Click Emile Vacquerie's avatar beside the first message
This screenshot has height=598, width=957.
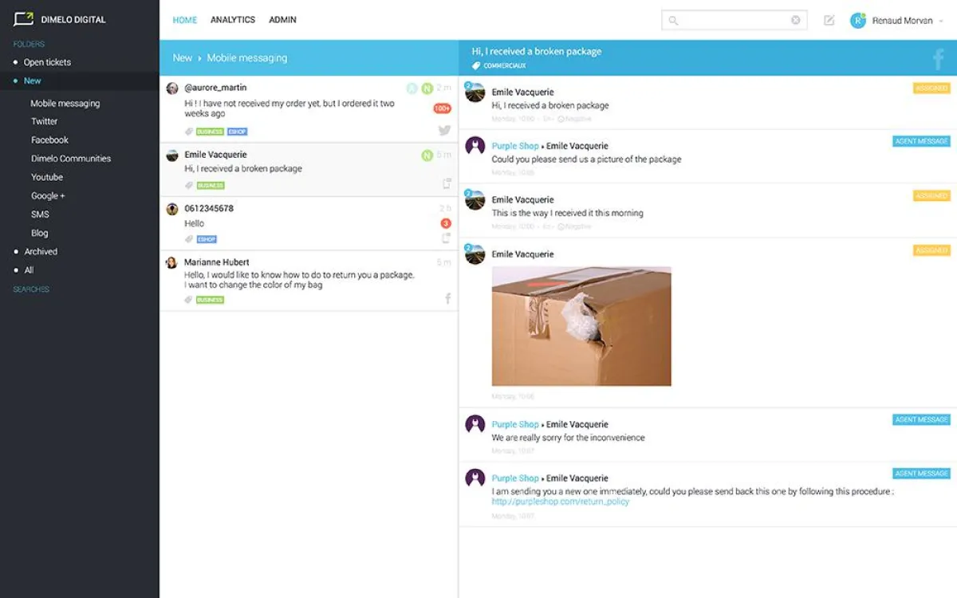475,92
